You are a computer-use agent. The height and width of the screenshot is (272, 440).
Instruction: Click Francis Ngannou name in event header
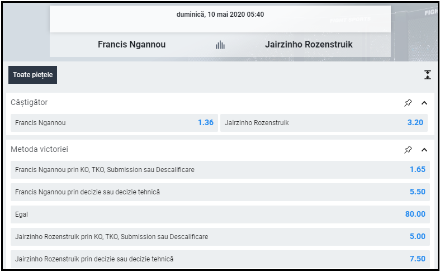(x=131, y=45)
